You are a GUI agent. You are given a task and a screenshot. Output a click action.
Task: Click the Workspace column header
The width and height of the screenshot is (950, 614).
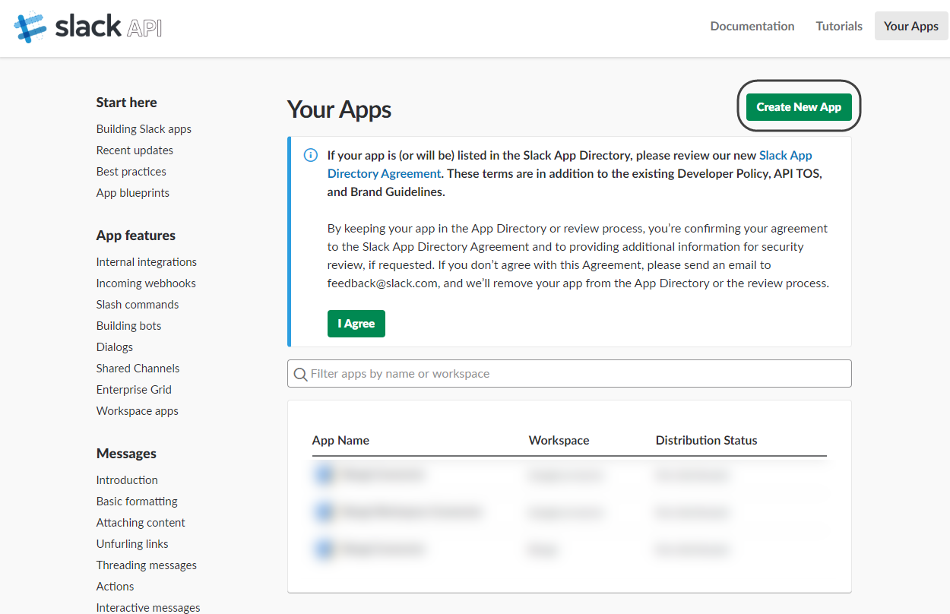click(x=559, y=440)
